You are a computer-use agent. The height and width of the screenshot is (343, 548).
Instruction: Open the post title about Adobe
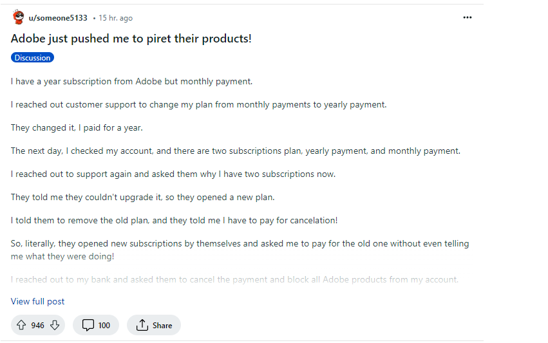pos(131,39)
